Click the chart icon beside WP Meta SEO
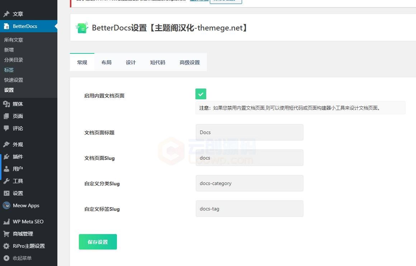 point(6,222)
